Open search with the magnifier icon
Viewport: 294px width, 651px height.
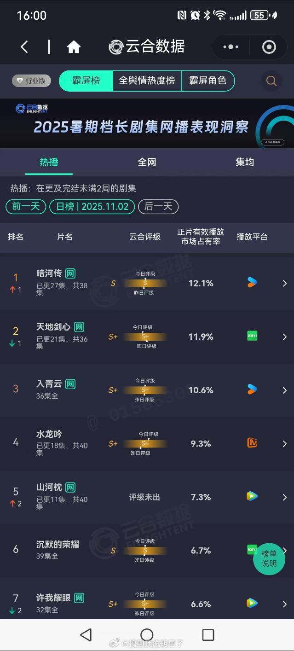pos(271,81)
